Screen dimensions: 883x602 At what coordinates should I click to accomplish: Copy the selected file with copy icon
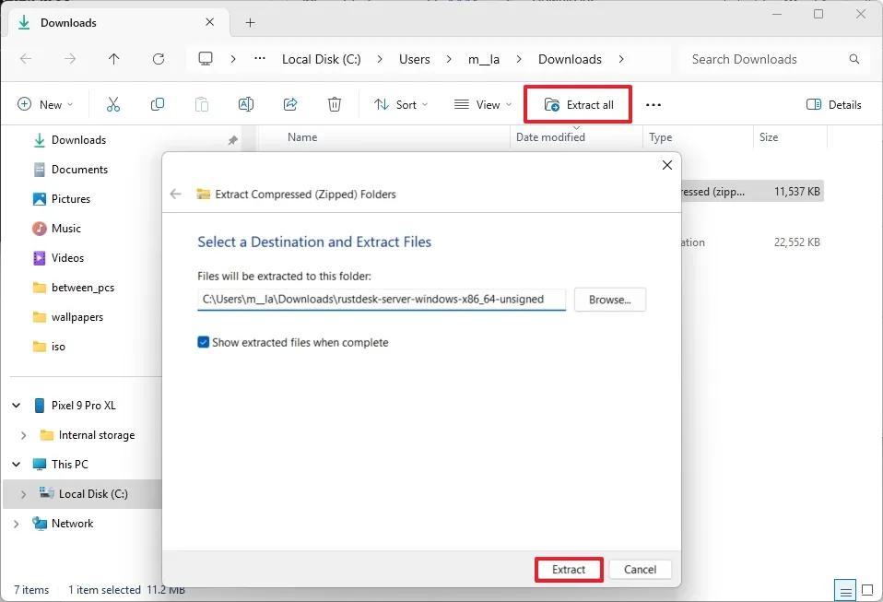[157, 104]
